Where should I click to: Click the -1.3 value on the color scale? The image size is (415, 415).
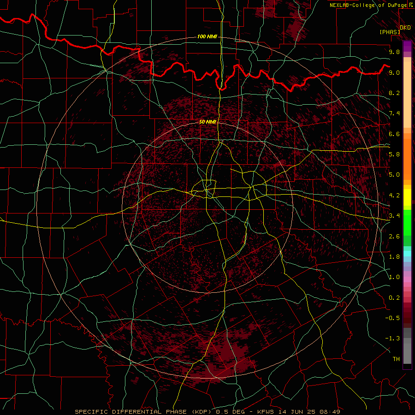coord(392,338)
